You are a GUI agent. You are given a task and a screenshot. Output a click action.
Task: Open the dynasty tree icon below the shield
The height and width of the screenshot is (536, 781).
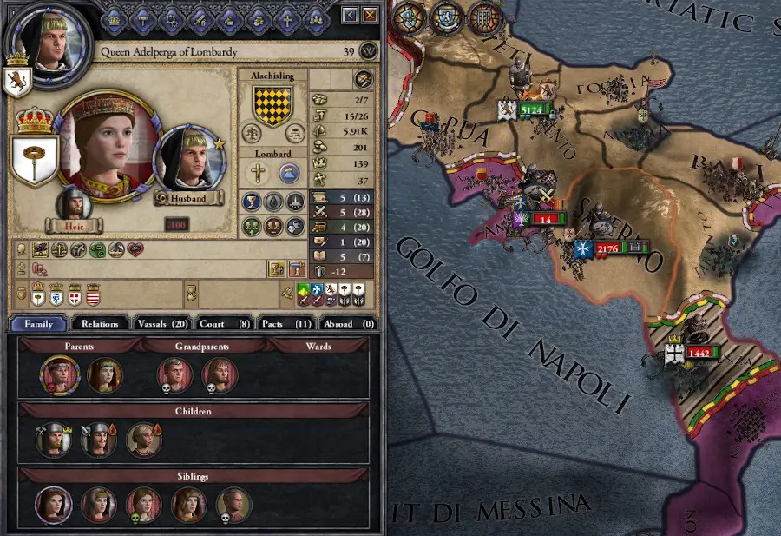point(252,133)
